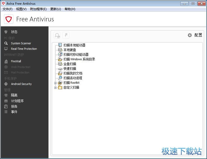Click the folder icon beside 自定义扫描

60,87
